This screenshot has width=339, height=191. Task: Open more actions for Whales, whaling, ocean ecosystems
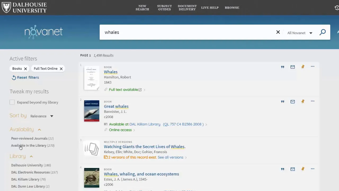pos(313,169)
